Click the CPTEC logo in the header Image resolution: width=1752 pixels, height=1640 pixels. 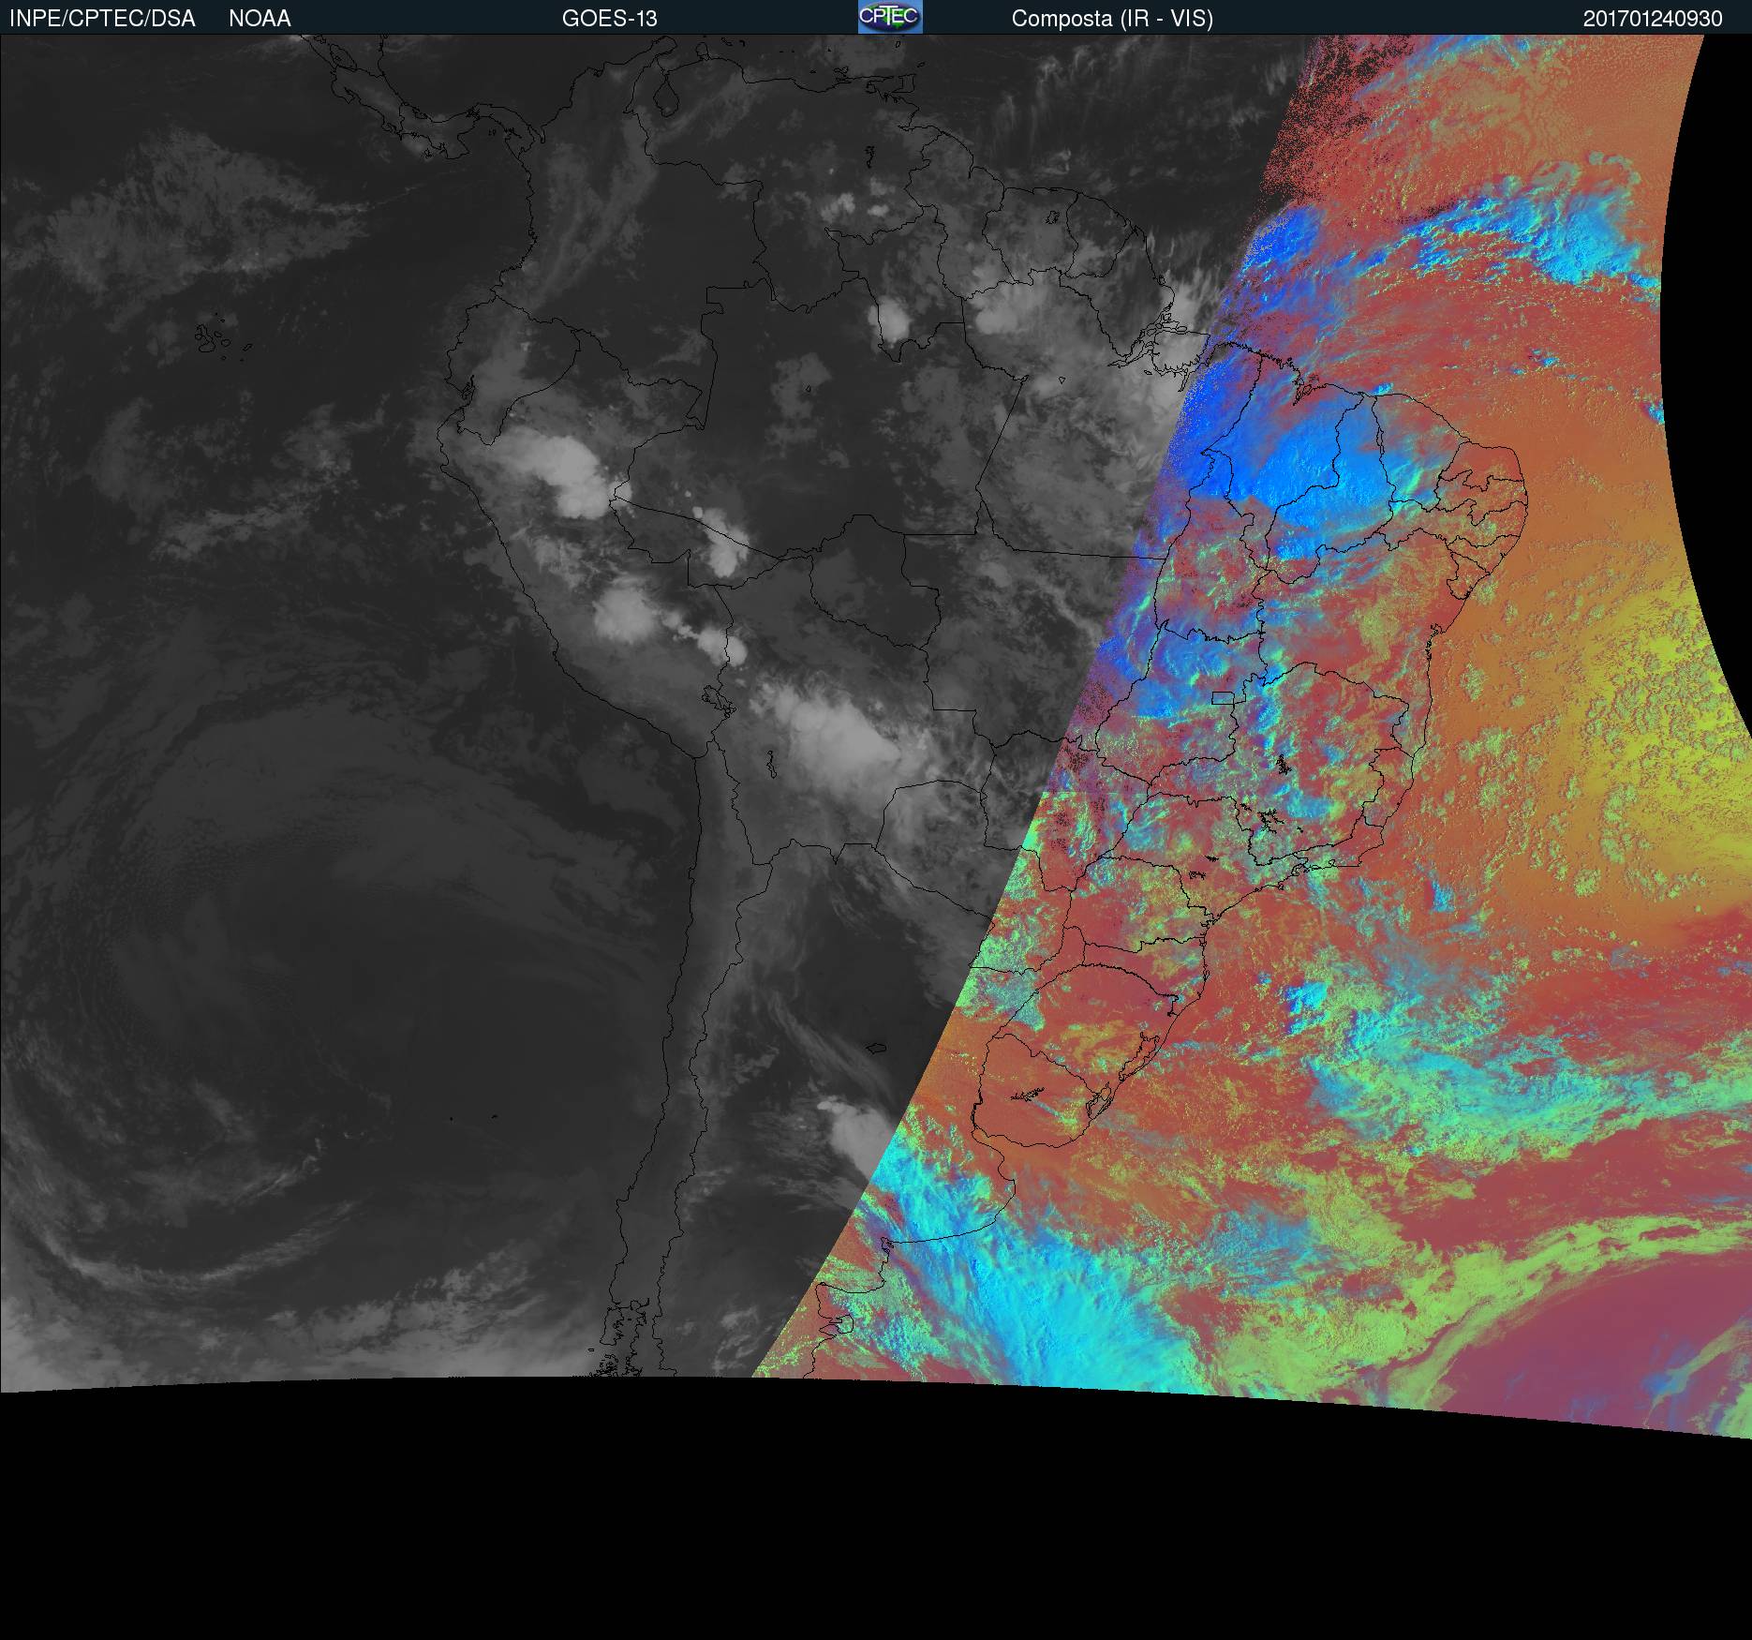tap(890, 17)
